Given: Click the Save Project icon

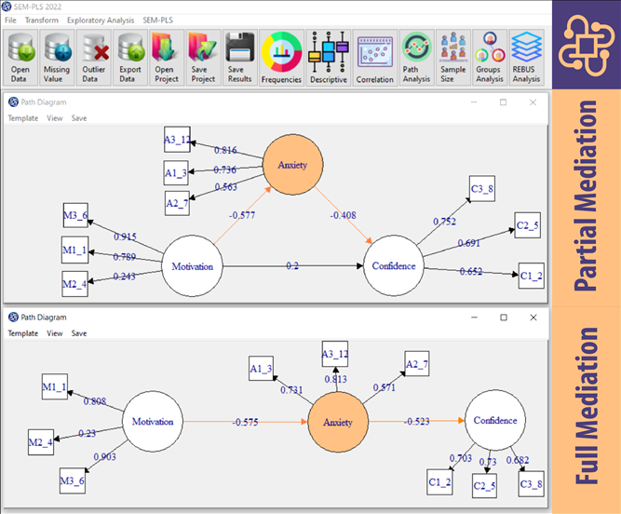Looking at the screenshot, I should pyautogui.click(x=203, y=58).
